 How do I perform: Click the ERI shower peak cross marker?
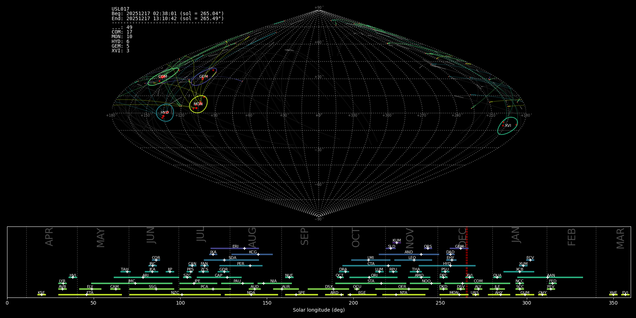point(244,248)
